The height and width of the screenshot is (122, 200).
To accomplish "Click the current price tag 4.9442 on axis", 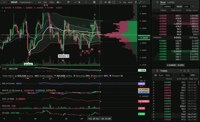I will (x=144, y=38).
